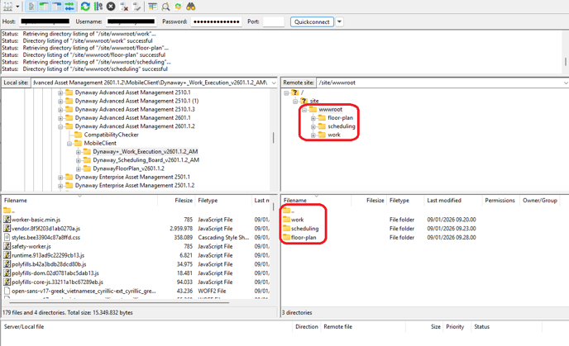Select the remote scheduling tree folder
This screenshot has height=346, width=569.
341,126
